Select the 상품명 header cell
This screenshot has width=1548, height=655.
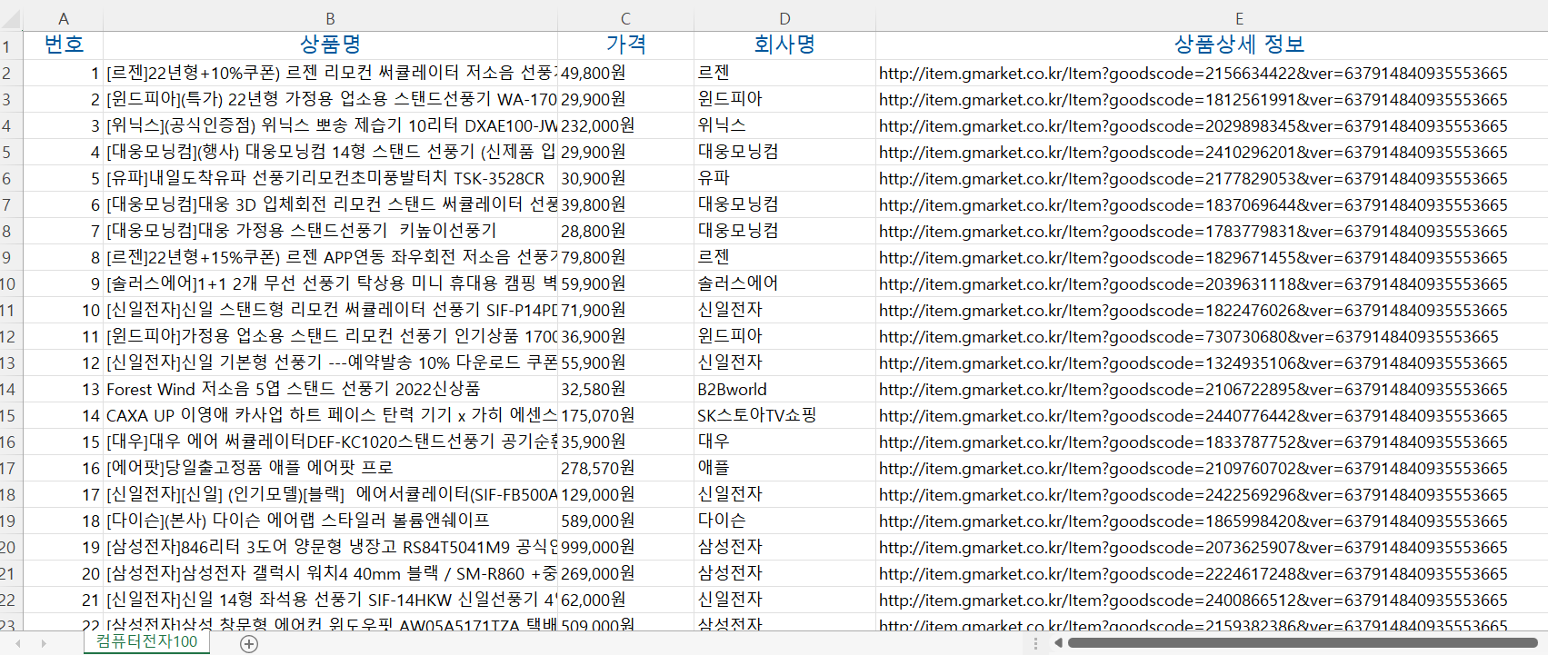click(x=330, y=45)
